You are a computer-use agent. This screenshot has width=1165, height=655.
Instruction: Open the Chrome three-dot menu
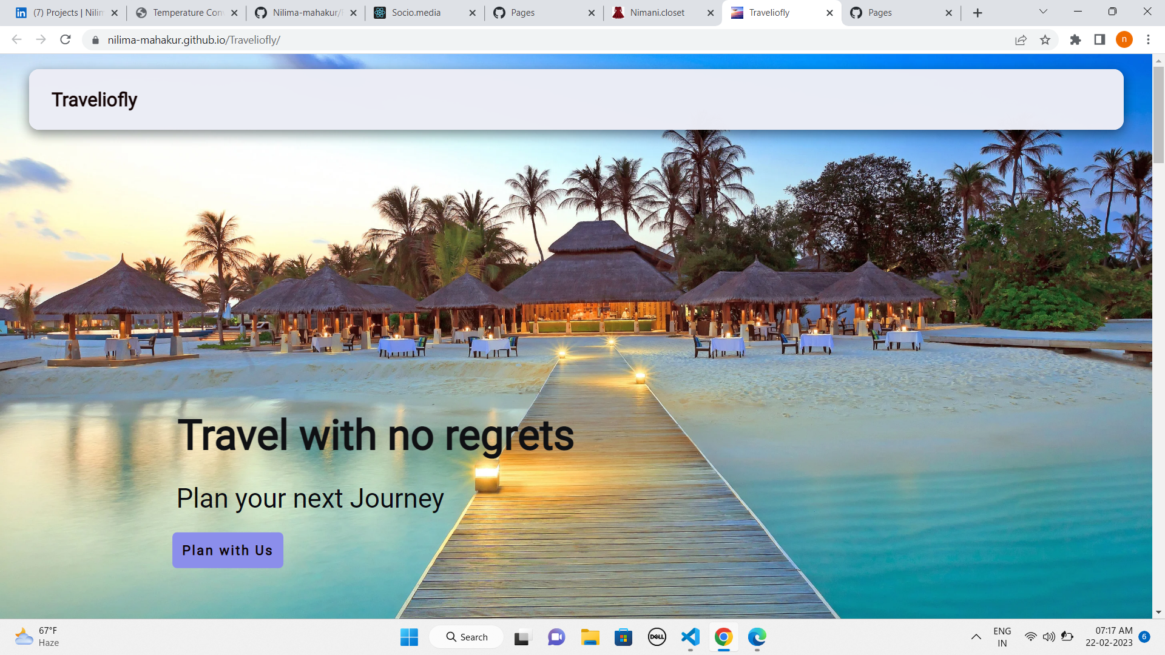(1148, 40)
